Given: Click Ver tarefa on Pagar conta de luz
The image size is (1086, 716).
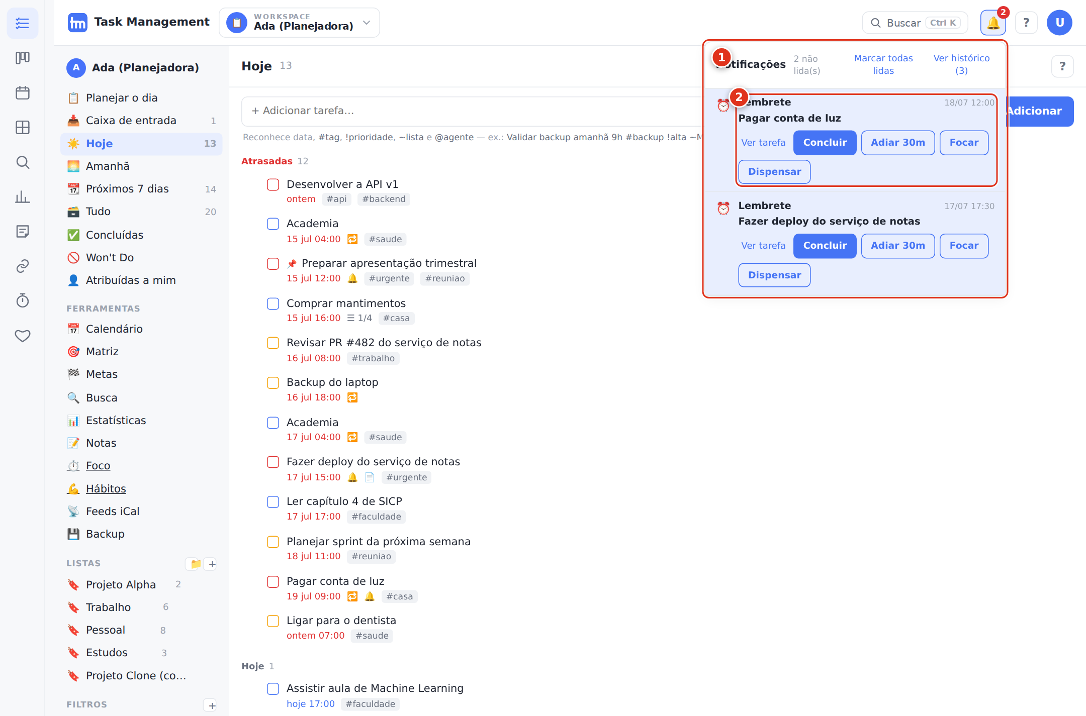Looking at the screenshot, I should click(x=763, y=143).
